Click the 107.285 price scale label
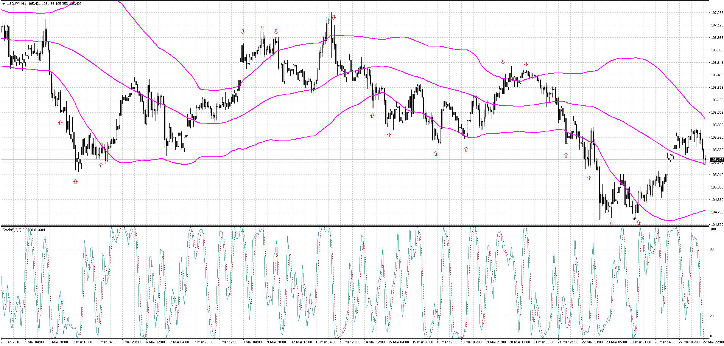The height and width of the screenshot is (346, 724). (x=717, y=13)
